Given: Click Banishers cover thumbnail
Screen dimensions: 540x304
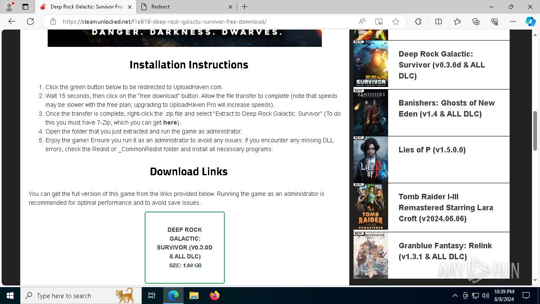Looking at the screenshot, I should 371,112.
